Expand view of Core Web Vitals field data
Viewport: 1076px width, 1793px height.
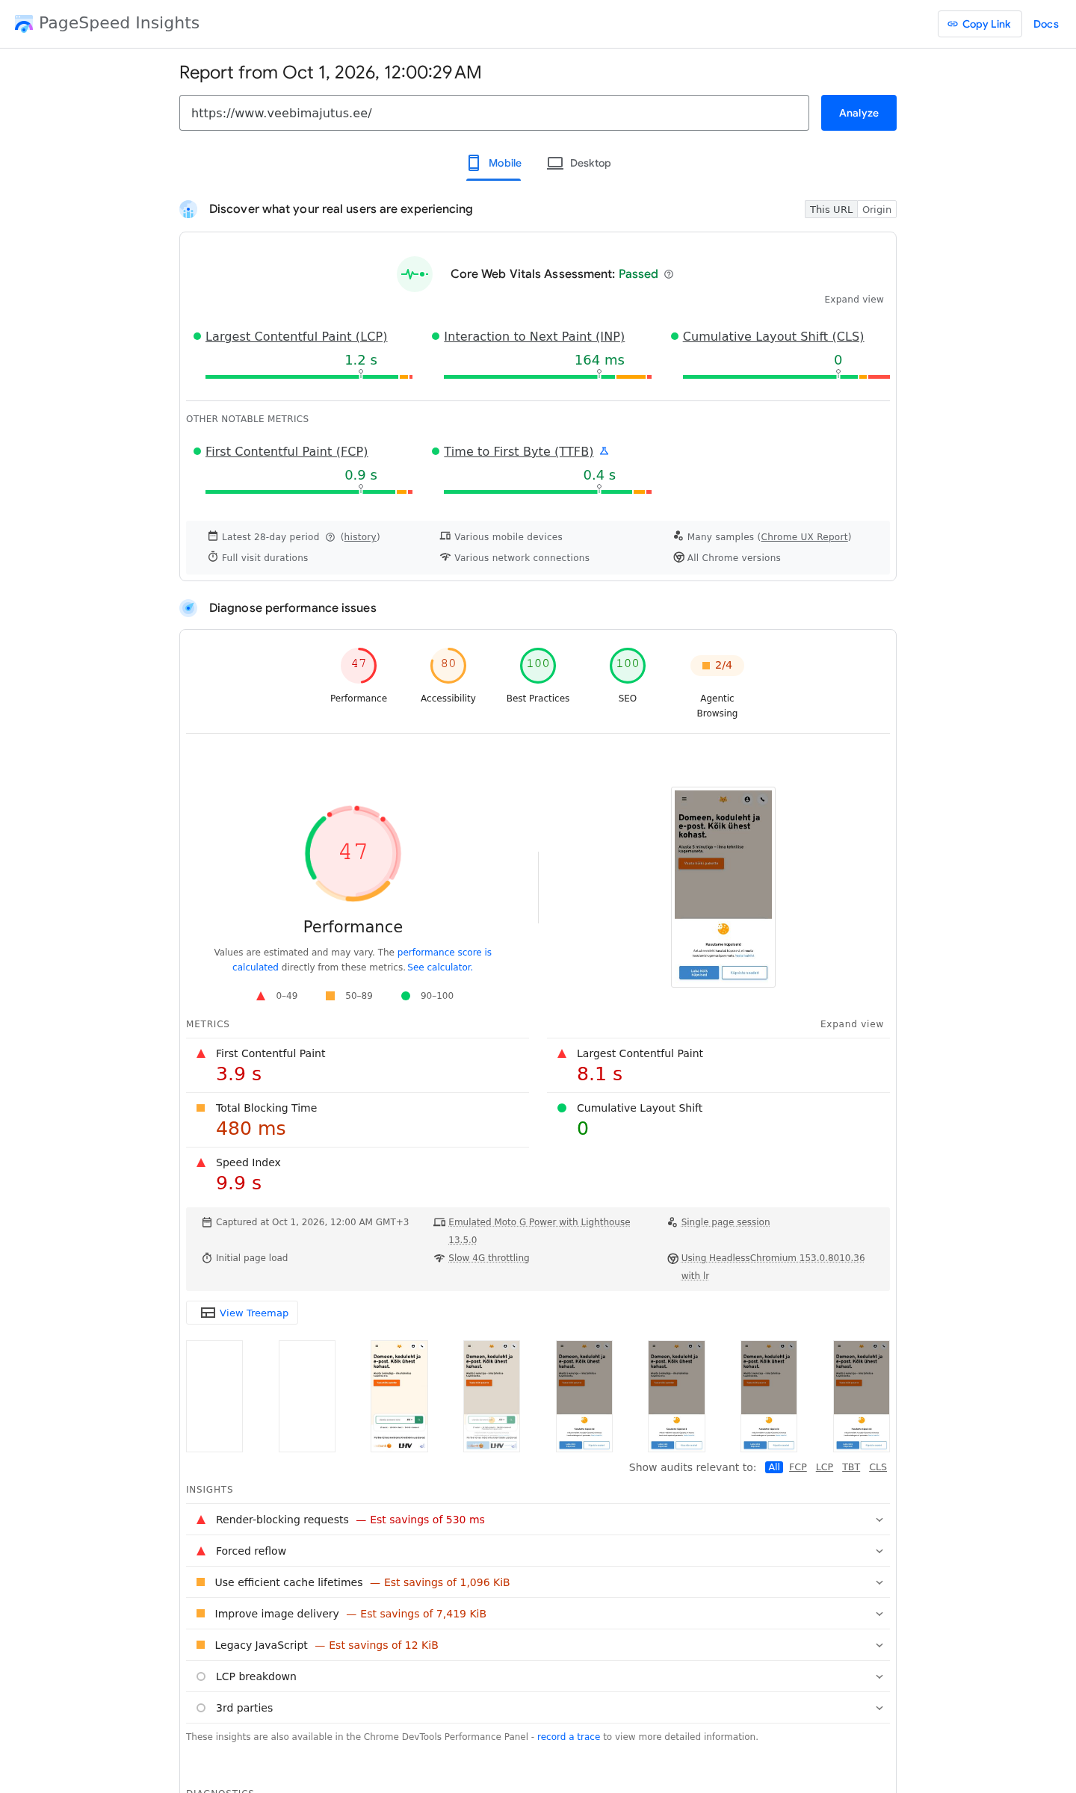click(854, 300)
